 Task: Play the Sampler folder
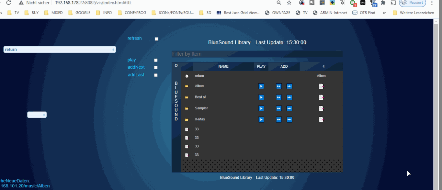261,108
